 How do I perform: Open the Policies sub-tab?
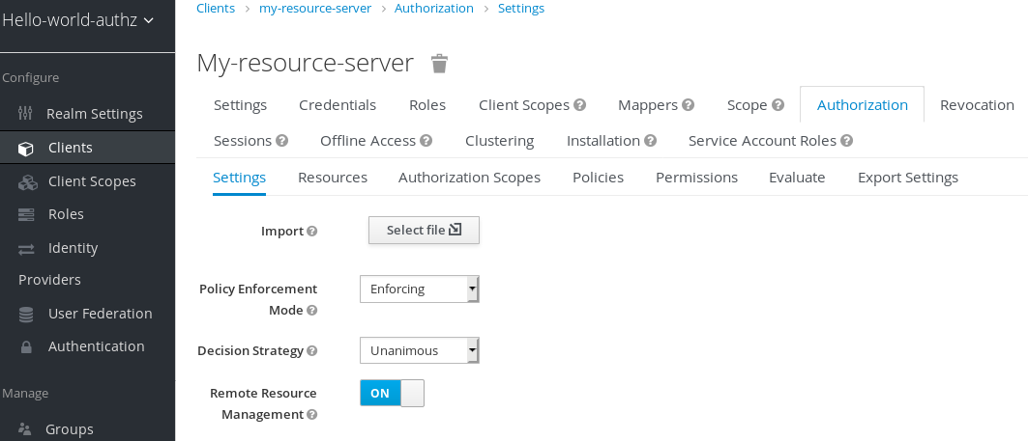click(x=598, y=178)
